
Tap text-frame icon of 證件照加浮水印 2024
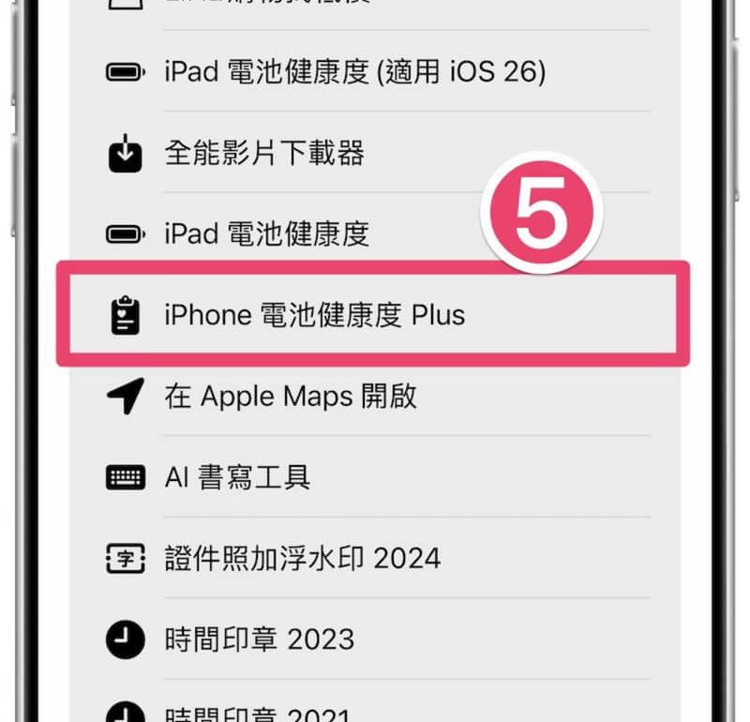(126, 558)
